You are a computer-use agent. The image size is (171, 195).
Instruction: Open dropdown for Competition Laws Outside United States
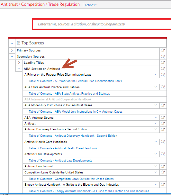coord(156,172)
